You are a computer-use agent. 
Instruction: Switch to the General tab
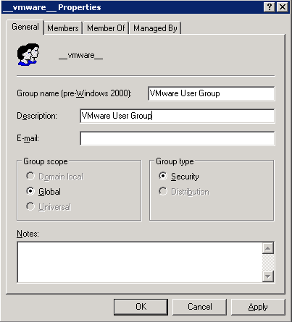pyautogui.click(x=25, y=27)
